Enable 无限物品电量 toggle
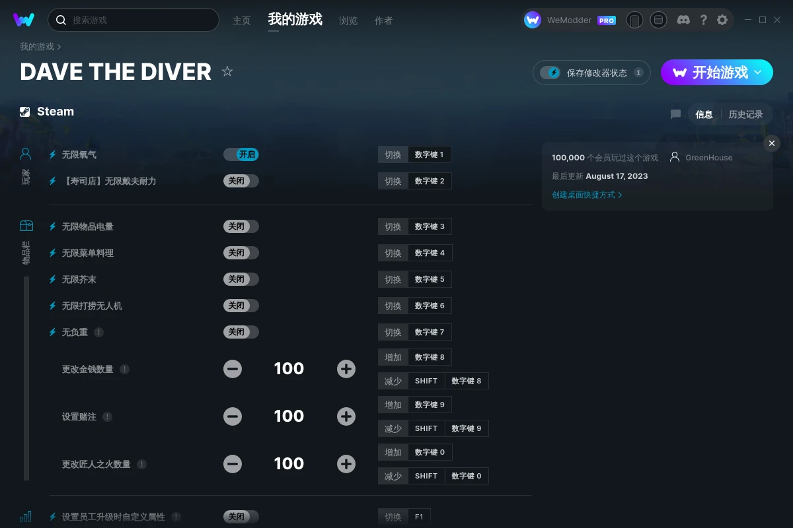This screenshot has height=528, width=793. 241,226
